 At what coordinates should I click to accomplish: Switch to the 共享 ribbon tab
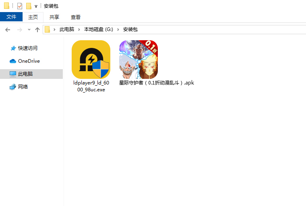pos(54,17)
